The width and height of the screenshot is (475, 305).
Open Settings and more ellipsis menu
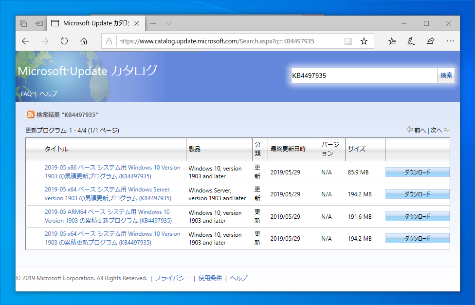pos(450,41)
